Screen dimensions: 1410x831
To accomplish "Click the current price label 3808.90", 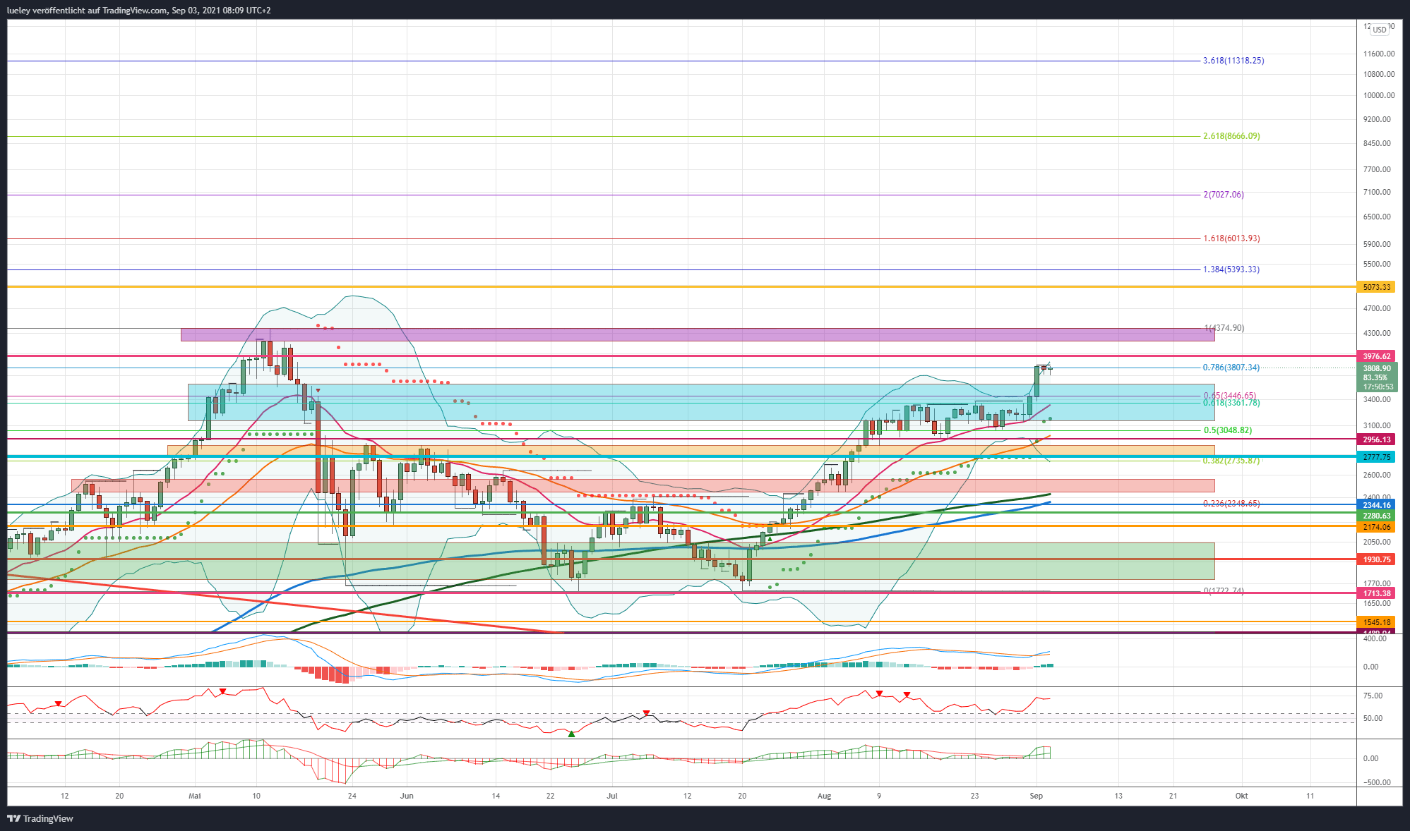I will pyautogui.click(x=1376, y=368).
